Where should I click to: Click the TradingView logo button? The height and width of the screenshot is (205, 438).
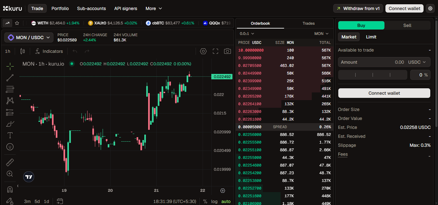click(x=29, y=176)
